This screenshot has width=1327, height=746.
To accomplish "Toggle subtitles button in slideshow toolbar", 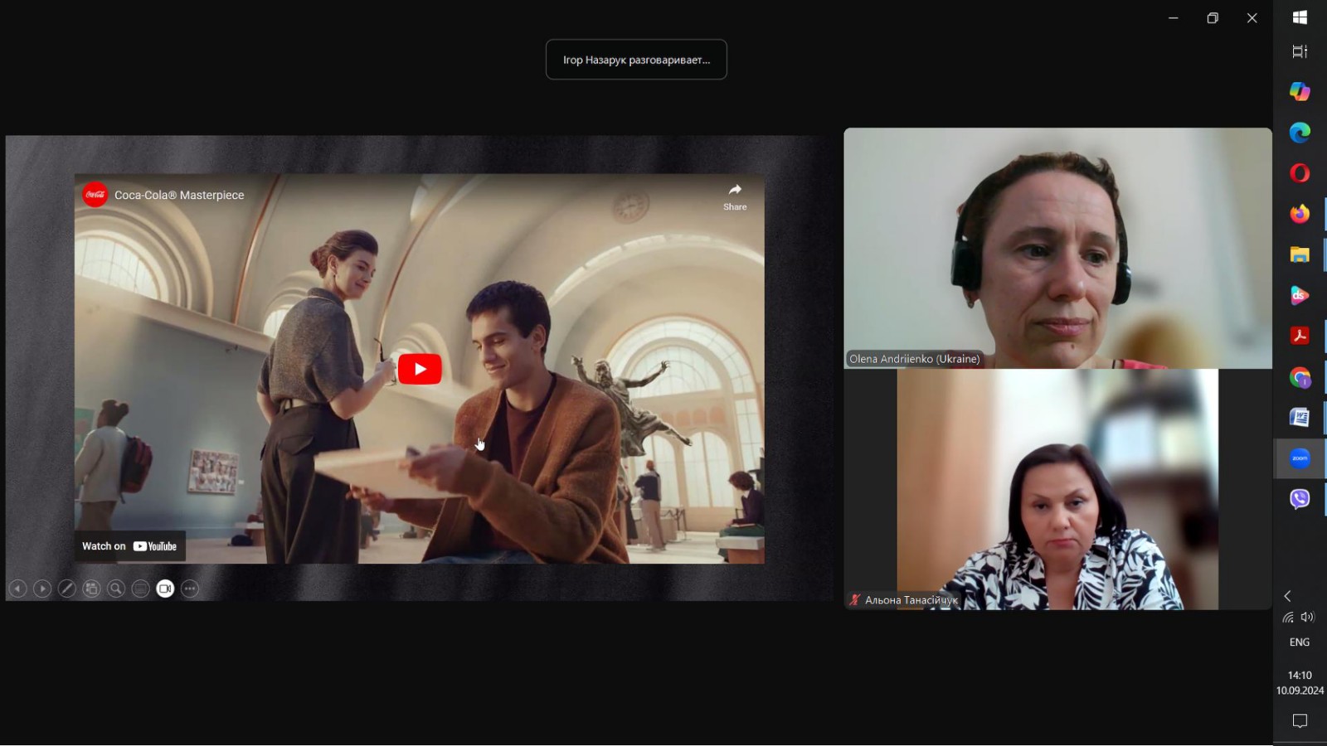I will pos(141,589).
